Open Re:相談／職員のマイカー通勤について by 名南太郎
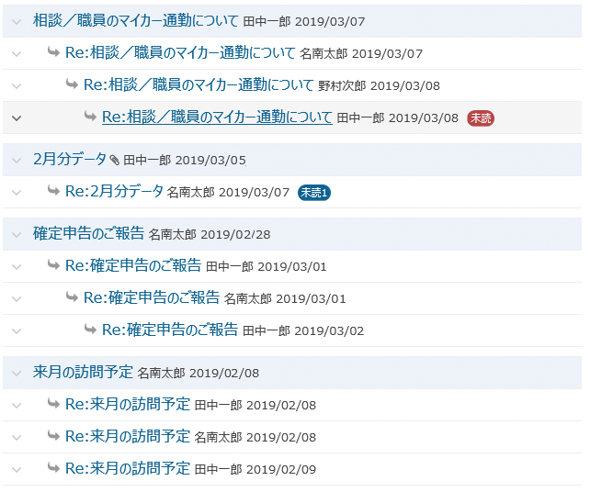 [180, 52]
